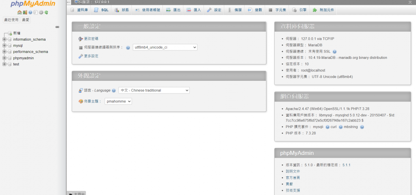
Task: Click the help icon after mbstring
Action: pyautogui.click(x=362, y=127)
